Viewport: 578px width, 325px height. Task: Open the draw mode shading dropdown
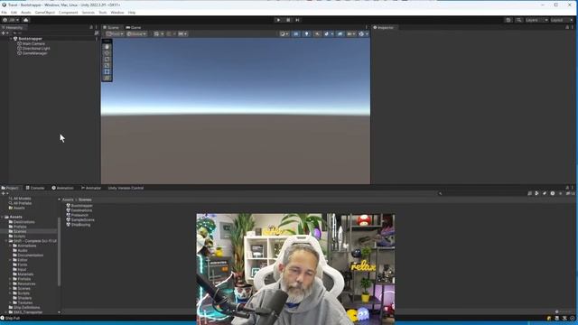point(284,34)
